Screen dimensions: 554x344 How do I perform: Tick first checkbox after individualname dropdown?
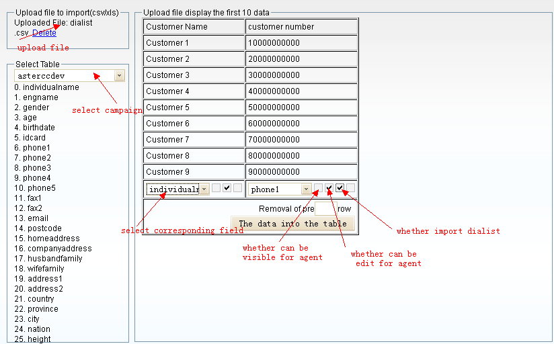pos(216,188)
